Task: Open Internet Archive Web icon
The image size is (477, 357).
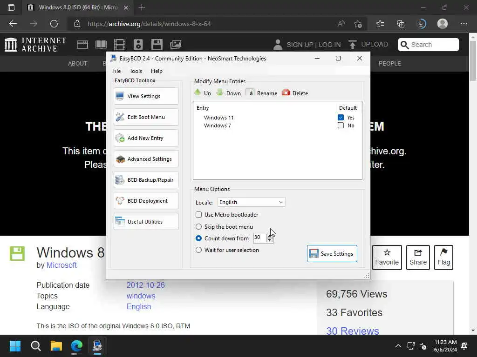Action: tap(82, 45)
